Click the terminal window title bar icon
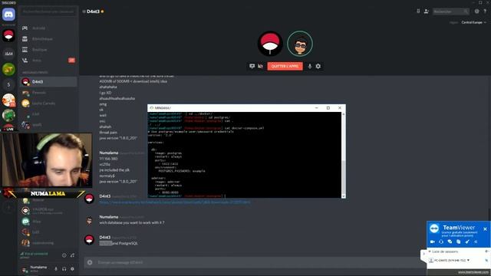491x276 pixels. click(152, 108)
